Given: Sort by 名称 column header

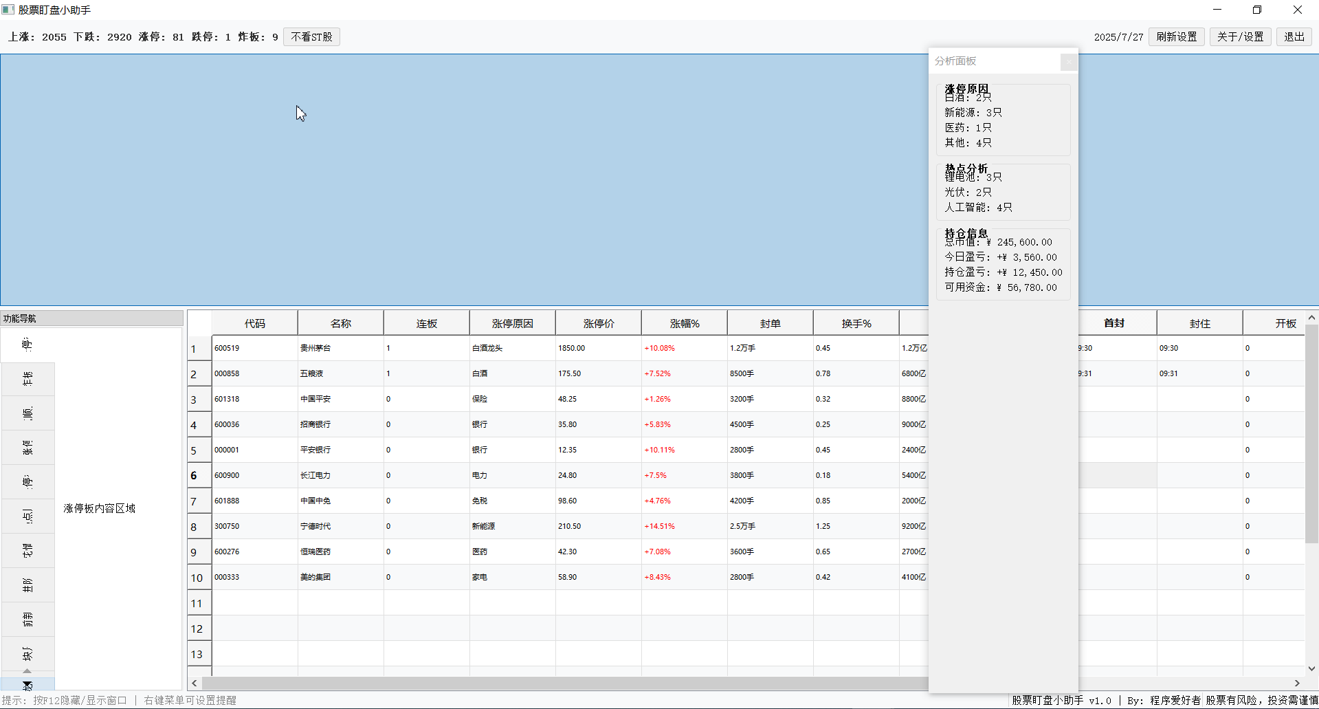Looking at the screenshot, I should (340, 323).
